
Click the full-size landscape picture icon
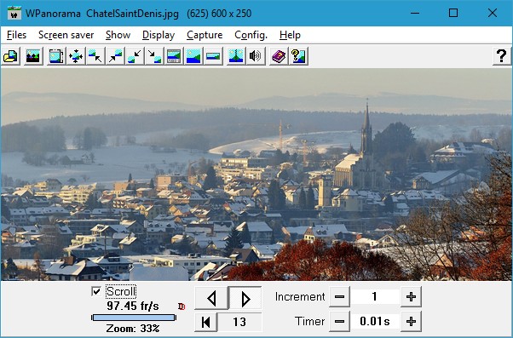point(193,56)
